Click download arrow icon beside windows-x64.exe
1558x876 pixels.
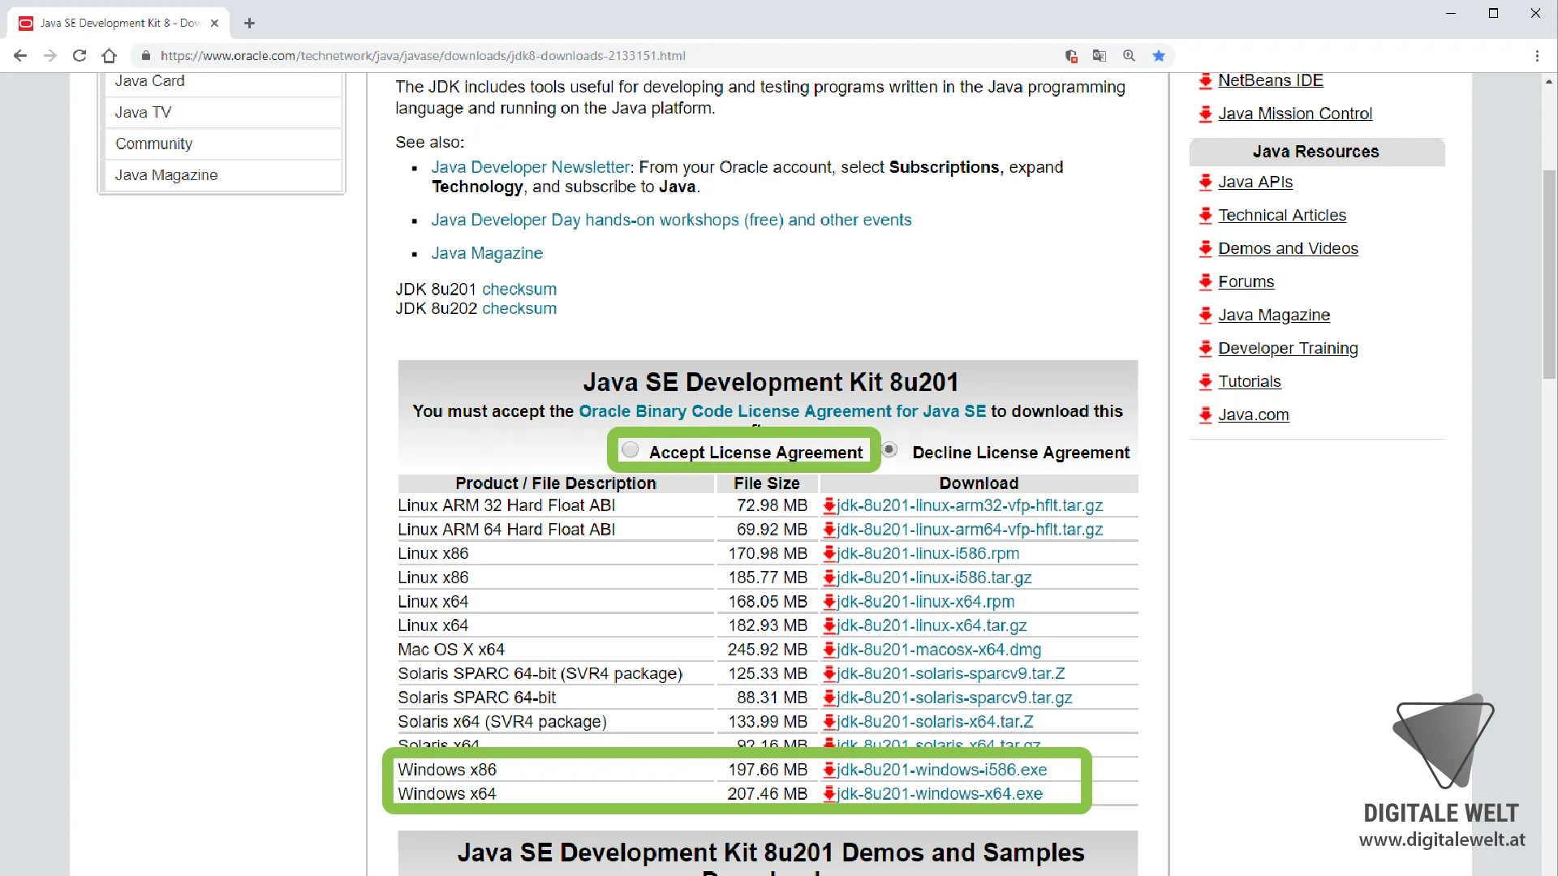829,794
